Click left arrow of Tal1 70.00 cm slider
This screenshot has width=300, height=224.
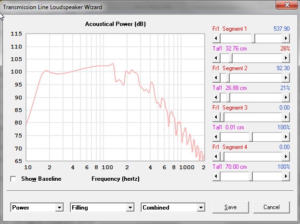(x=216, y=176)
